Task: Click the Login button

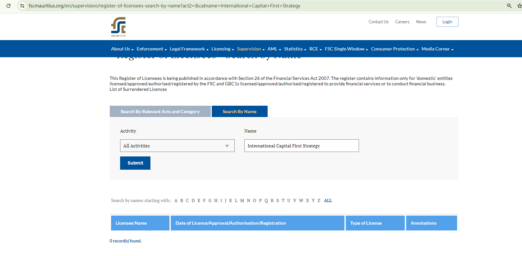Action: tap(447, 22)
